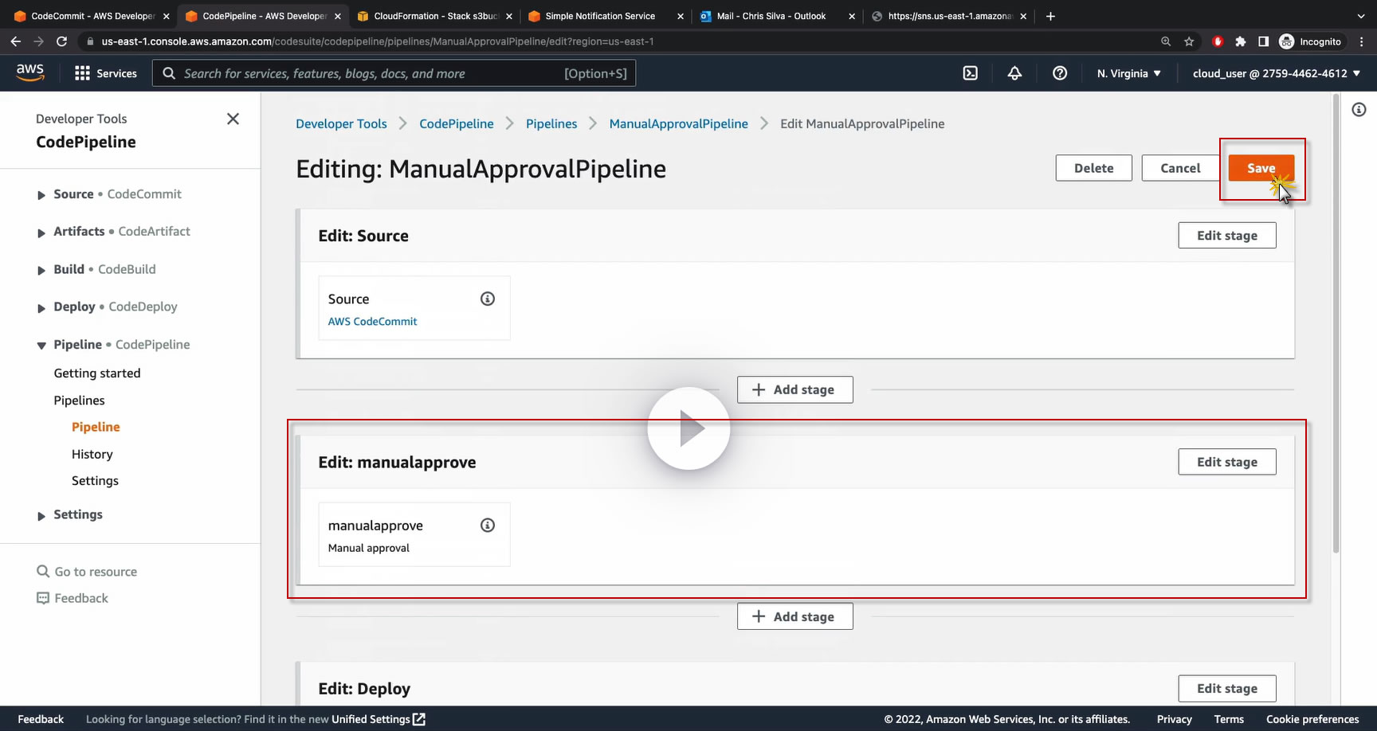This screenshot has height=731, width=1377.
Task: Expand the Build CodeBuild section
Action: 41,270
